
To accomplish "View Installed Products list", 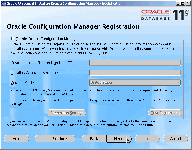I will [x=53, y=139].
